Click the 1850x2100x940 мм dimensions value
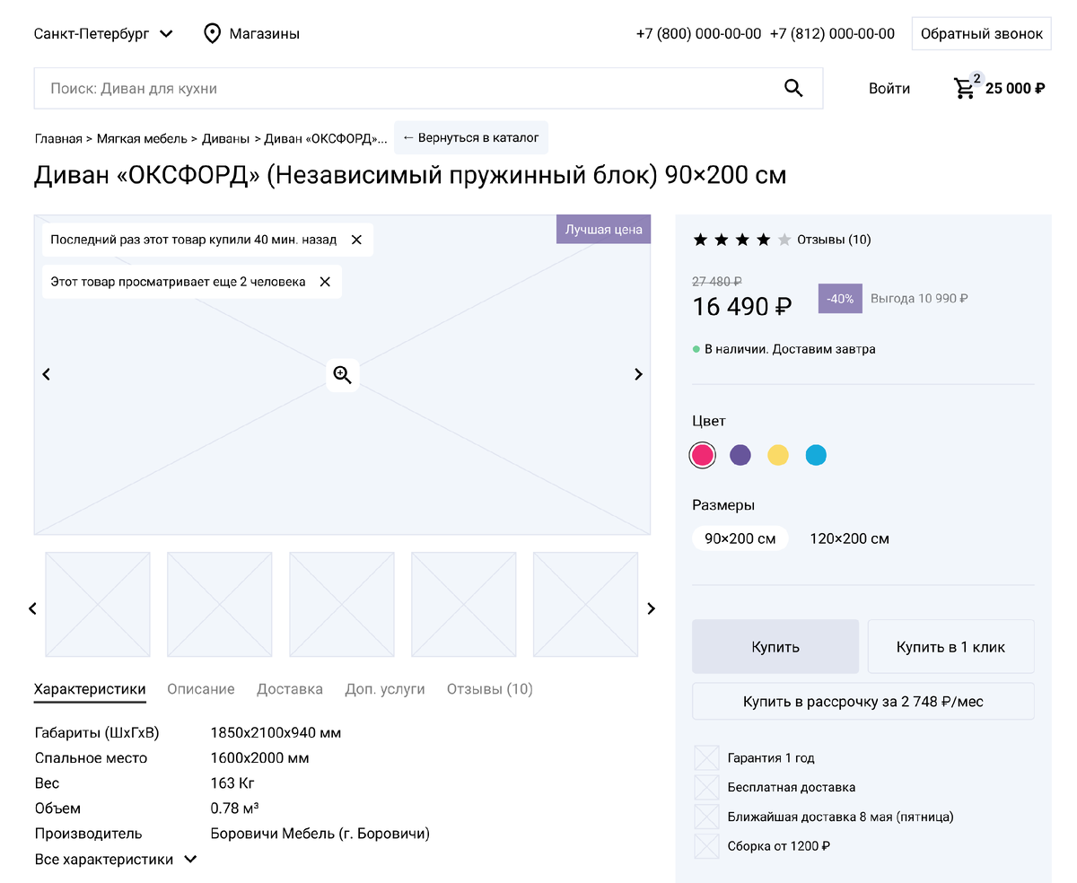The height and width of the screenshot is (883, 1077). point(276,733)
